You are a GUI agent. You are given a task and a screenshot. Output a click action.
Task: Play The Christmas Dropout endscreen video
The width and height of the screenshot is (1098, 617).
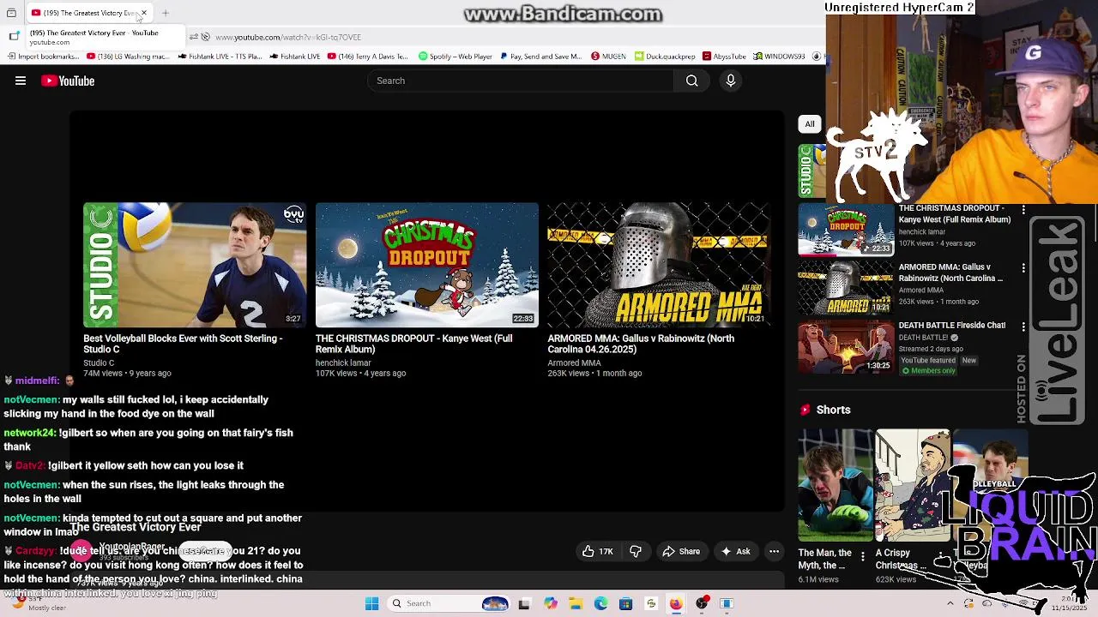point(427,265)
